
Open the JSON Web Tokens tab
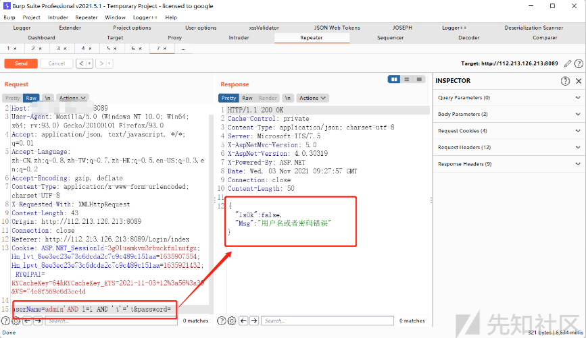(337, 28)
